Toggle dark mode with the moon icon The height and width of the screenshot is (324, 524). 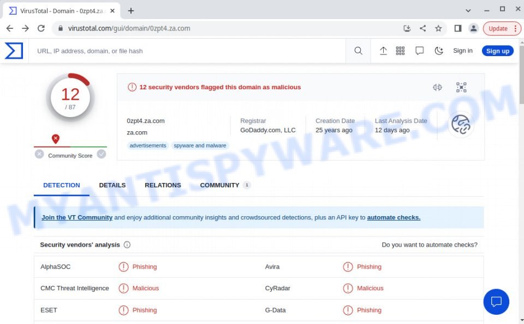coord(438,50)
